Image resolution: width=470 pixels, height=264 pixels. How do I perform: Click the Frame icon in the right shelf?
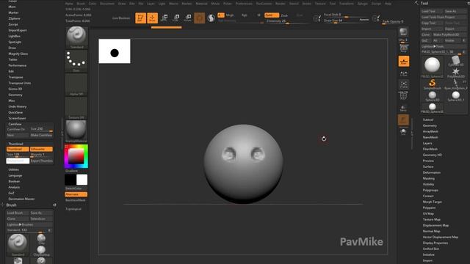[404, 85]
